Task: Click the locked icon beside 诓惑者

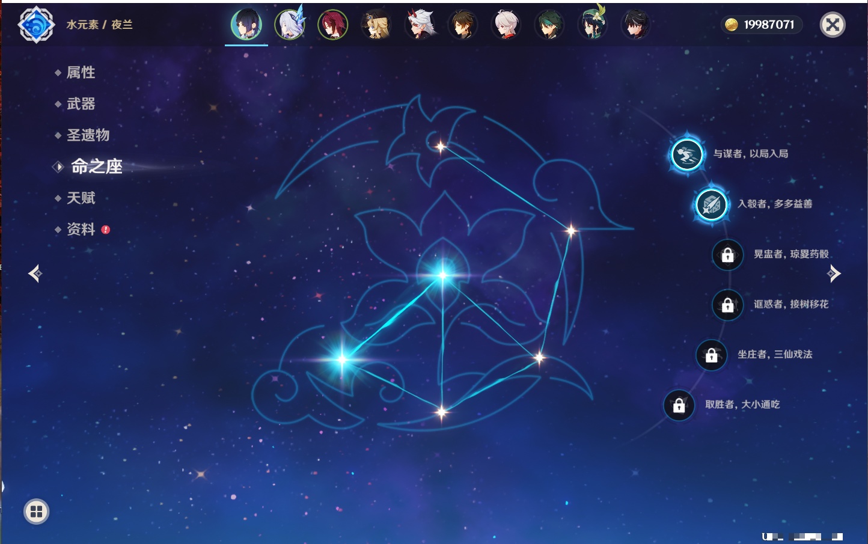Action: pos(727,305)
